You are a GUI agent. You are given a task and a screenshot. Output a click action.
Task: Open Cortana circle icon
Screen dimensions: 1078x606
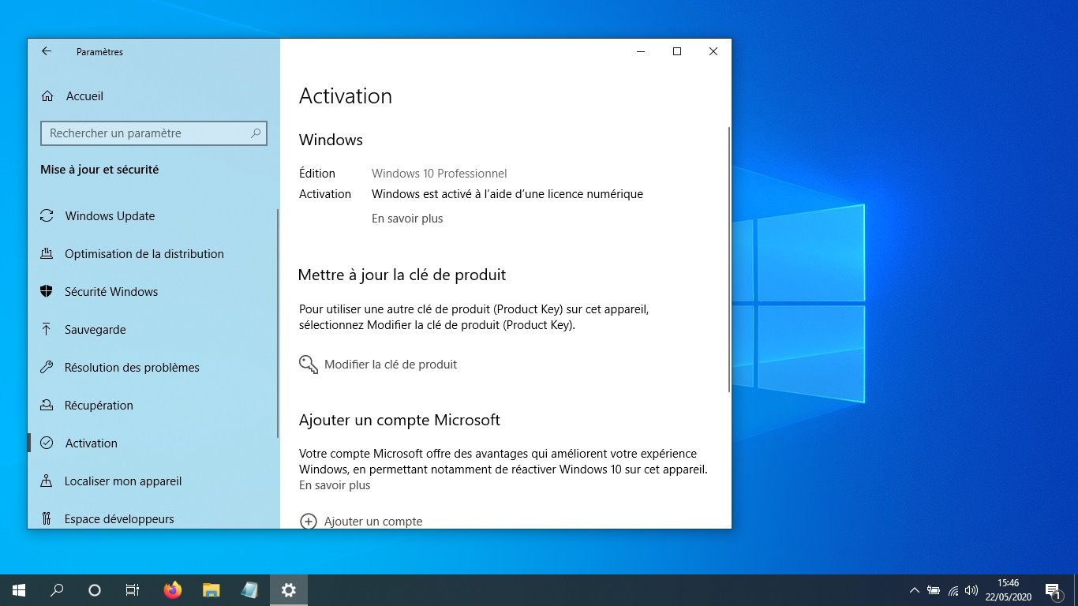coord(95,590)
